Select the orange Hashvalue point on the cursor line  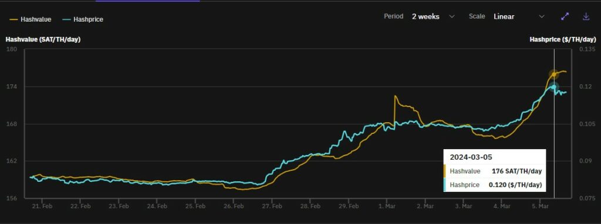click(x=553, y=74)
